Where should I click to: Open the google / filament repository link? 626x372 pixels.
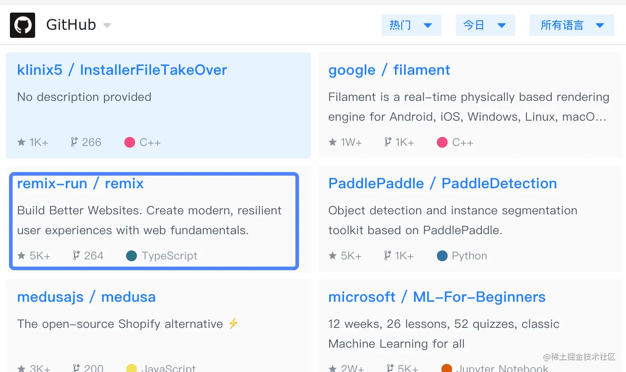coord(389,70)
